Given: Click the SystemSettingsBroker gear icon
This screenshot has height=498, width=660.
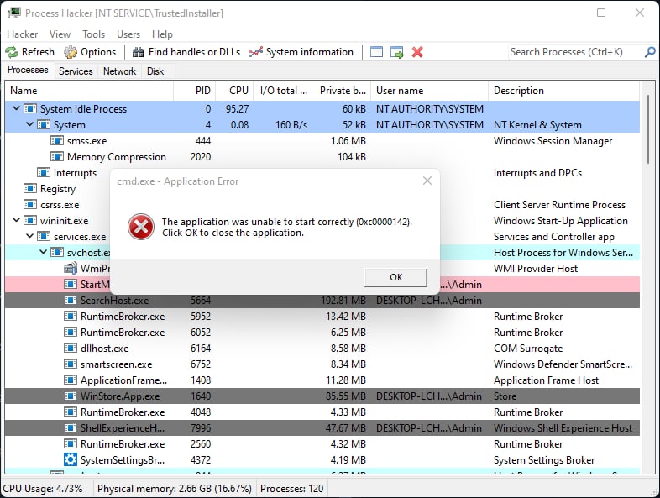Looking at the screenshot, I should click(x=71, y=459).
